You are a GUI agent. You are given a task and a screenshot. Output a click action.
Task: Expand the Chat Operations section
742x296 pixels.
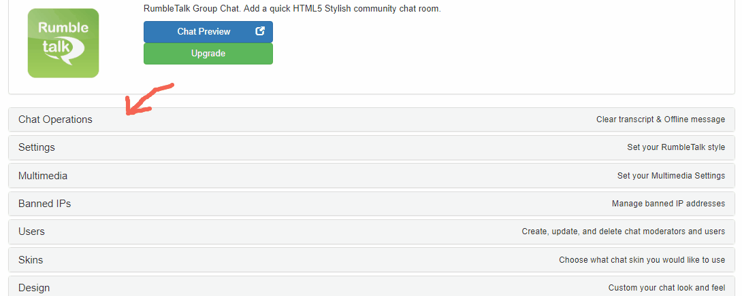tap(55, 119)
